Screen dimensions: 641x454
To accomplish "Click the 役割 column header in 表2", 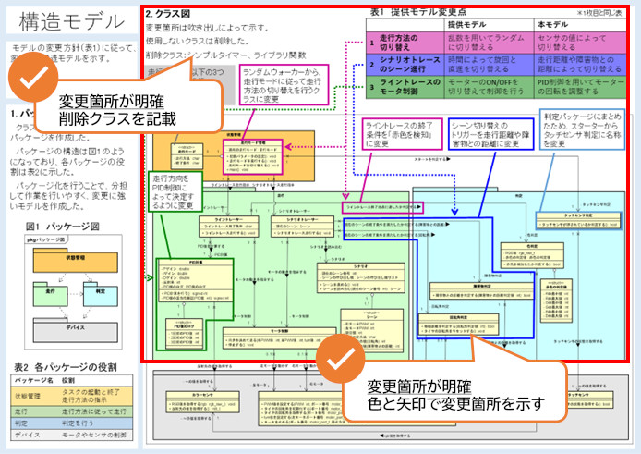I will click(x=67, y=380).
